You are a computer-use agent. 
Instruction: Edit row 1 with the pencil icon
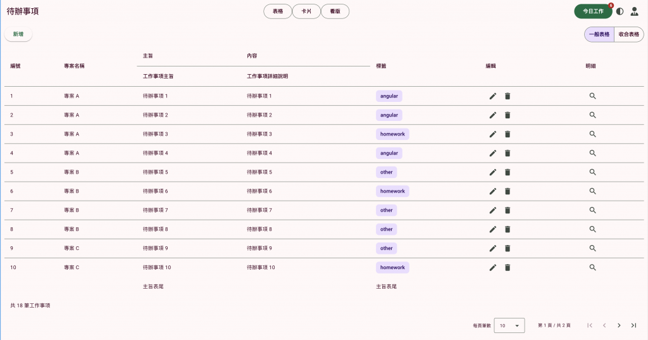click(492, 96)
